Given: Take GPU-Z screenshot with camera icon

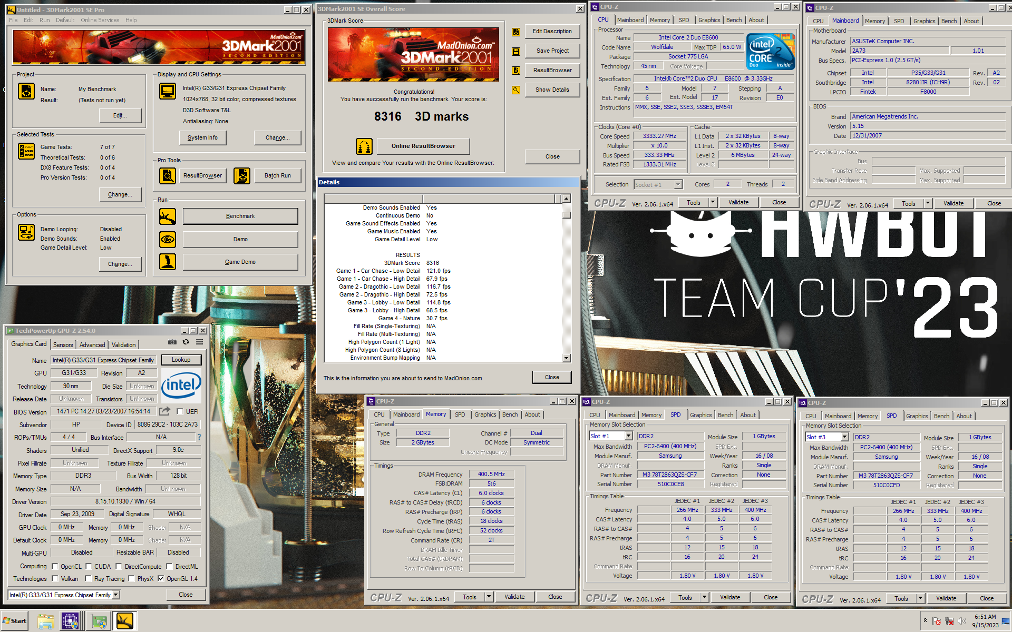Looking at the screenshot, I should [172, 342].
